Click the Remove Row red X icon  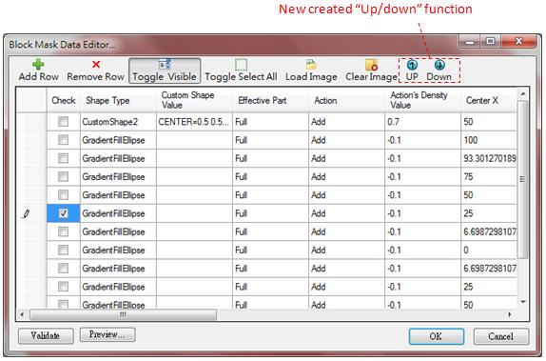(96, 64)
